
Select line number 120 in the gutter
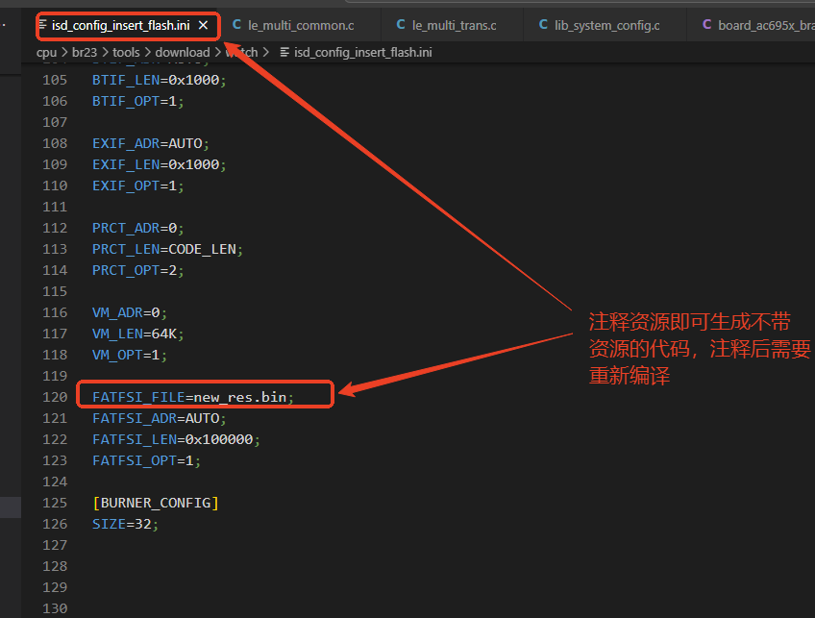55,398
